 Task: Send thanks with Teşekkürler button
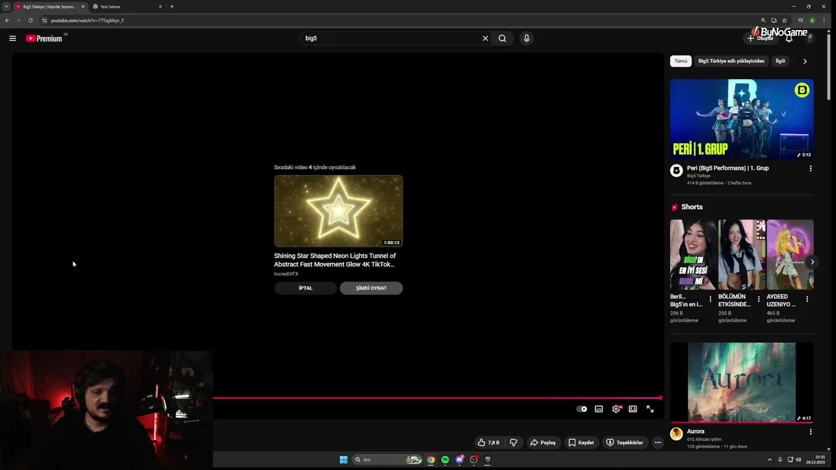(x=624, y=443)
